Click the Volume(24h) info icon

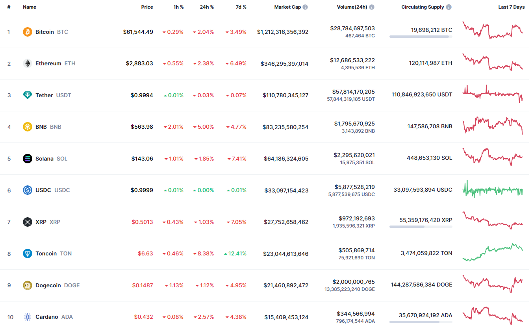click(372, 7)
